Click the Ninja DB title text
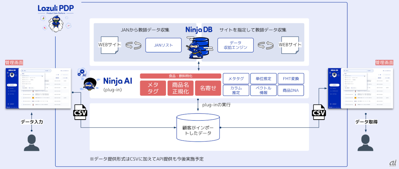 tap(199, 30)
